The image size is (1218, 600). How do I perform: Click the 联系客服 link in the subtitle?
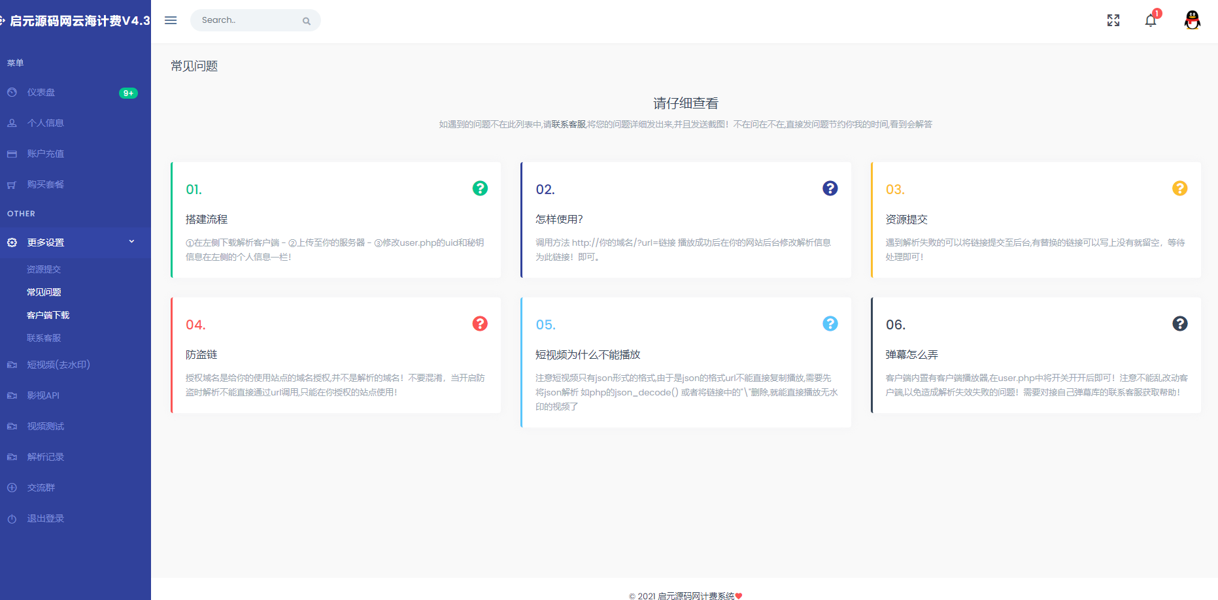(x=568, y=124)
